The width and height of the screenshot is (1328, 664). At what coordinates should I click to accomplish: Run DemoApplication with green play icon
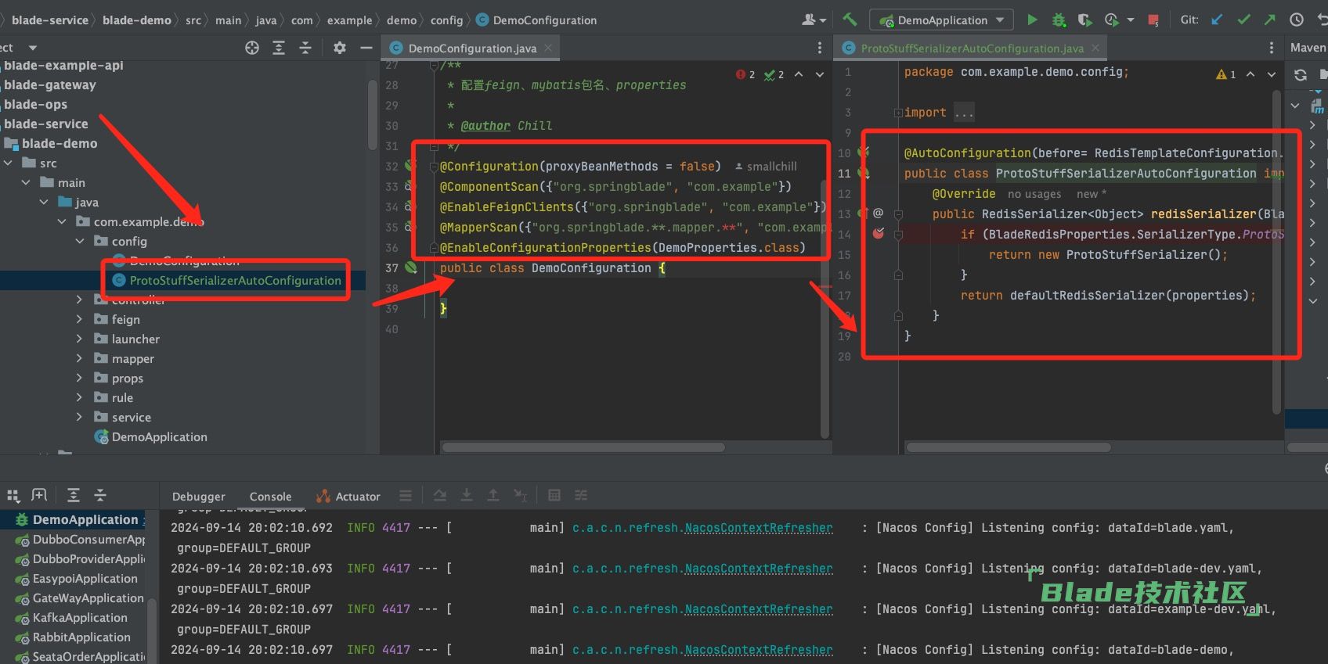1032,20
